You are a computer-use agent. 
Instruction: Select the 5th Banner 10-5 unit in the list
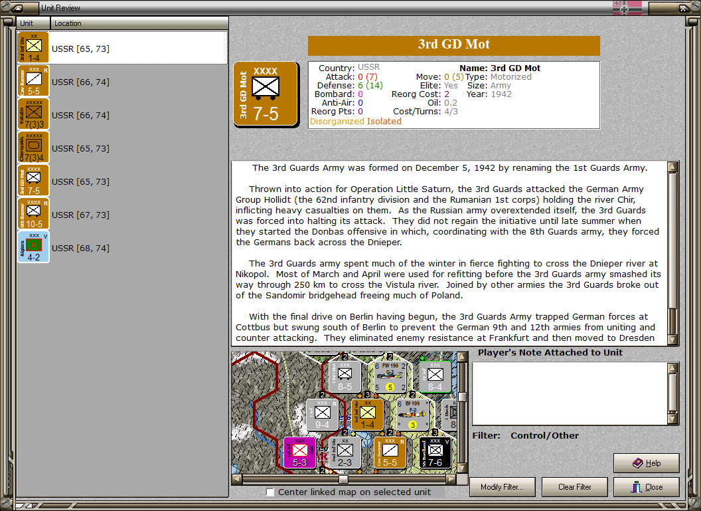[x=123, y=214]
